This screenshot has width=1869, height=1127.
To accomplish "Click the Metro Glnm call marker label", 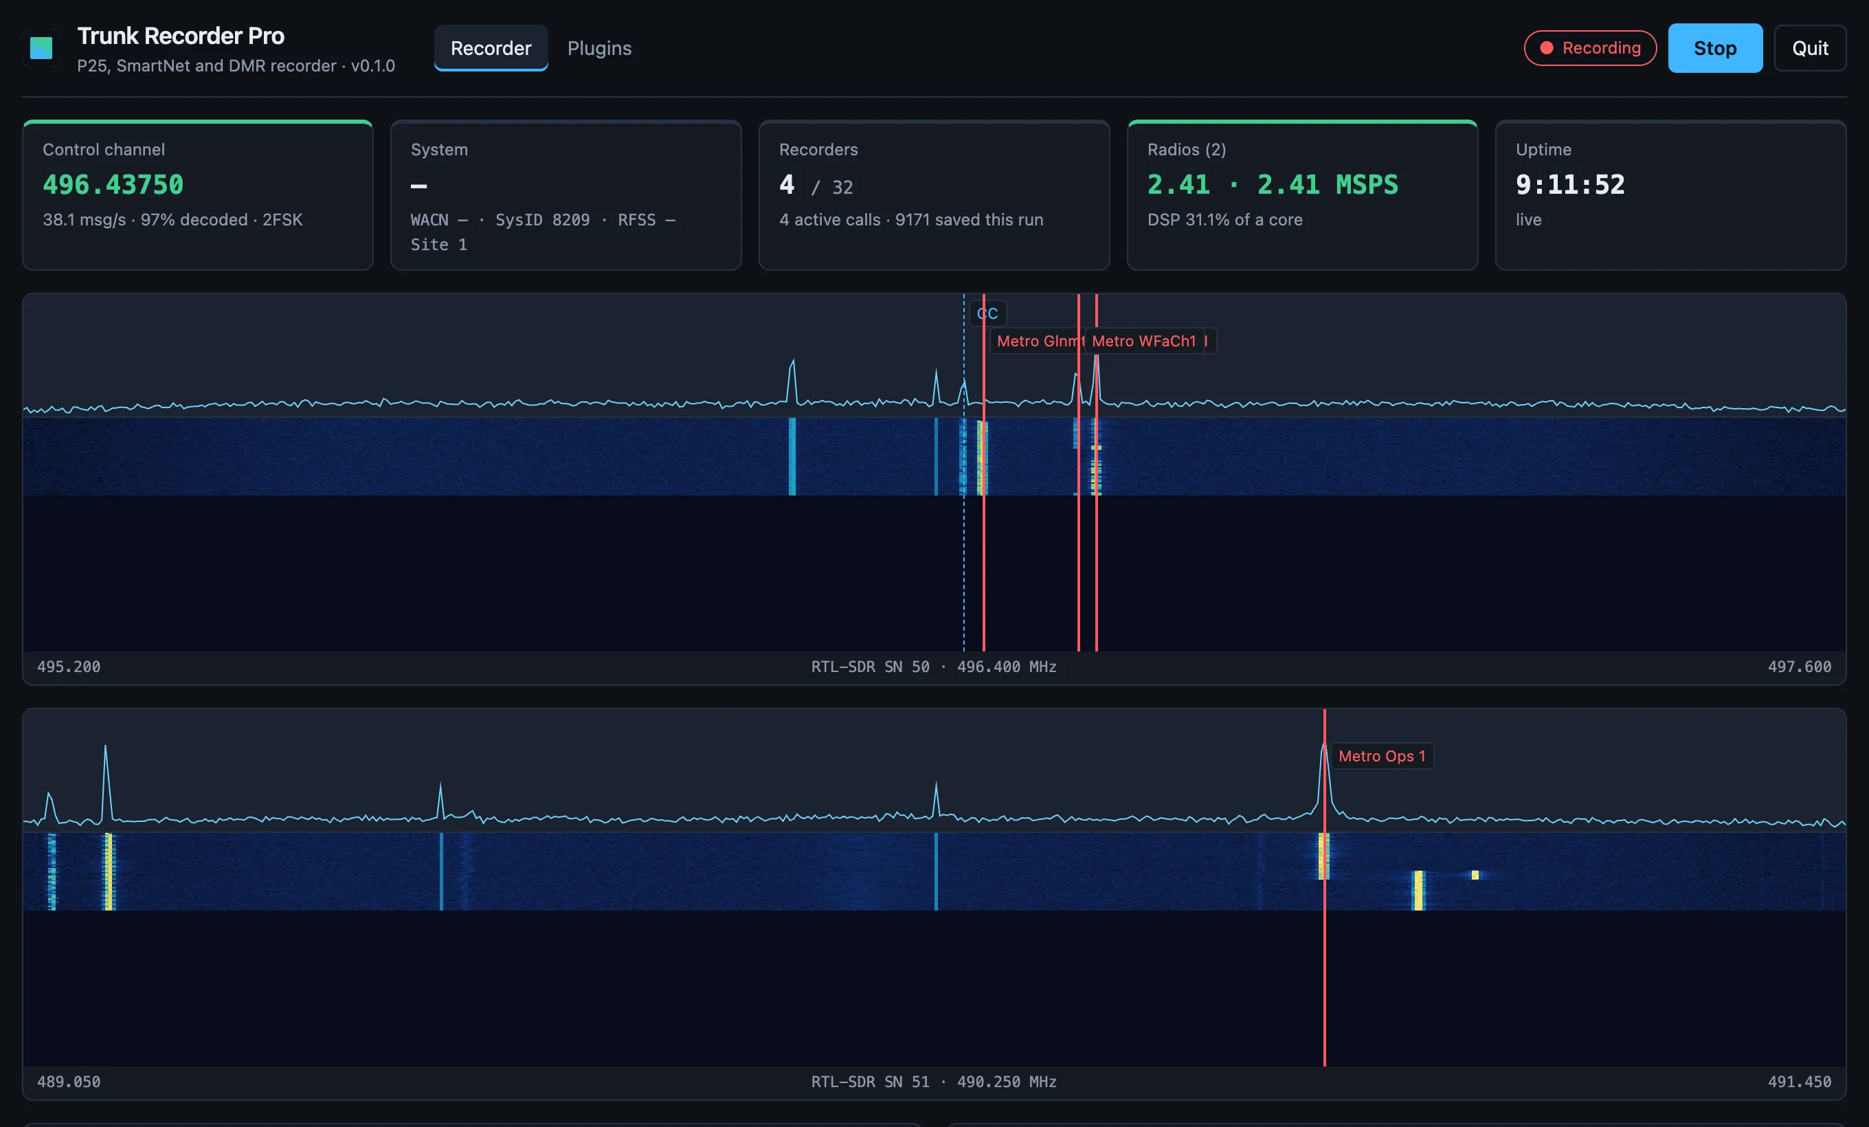I will [x=1037, y=342].
